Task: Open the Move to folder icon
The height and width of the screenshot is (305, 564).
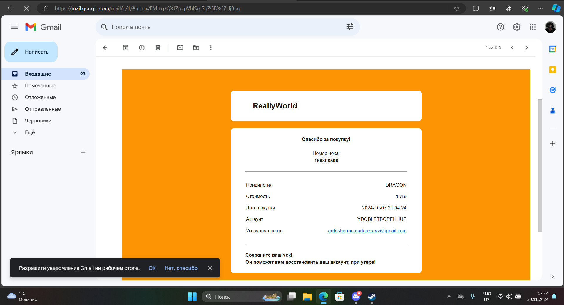Action: pyautogui.click(x=196, y=47)
